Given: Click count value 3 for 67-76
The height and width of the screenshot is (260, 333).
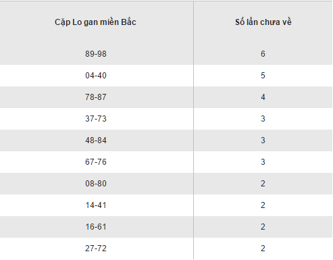Looking at the screenshot, I should (x=263, y=162).
